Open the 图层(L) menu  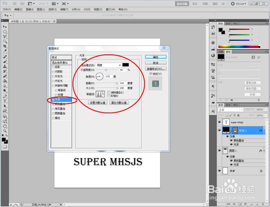coord(41,9)
